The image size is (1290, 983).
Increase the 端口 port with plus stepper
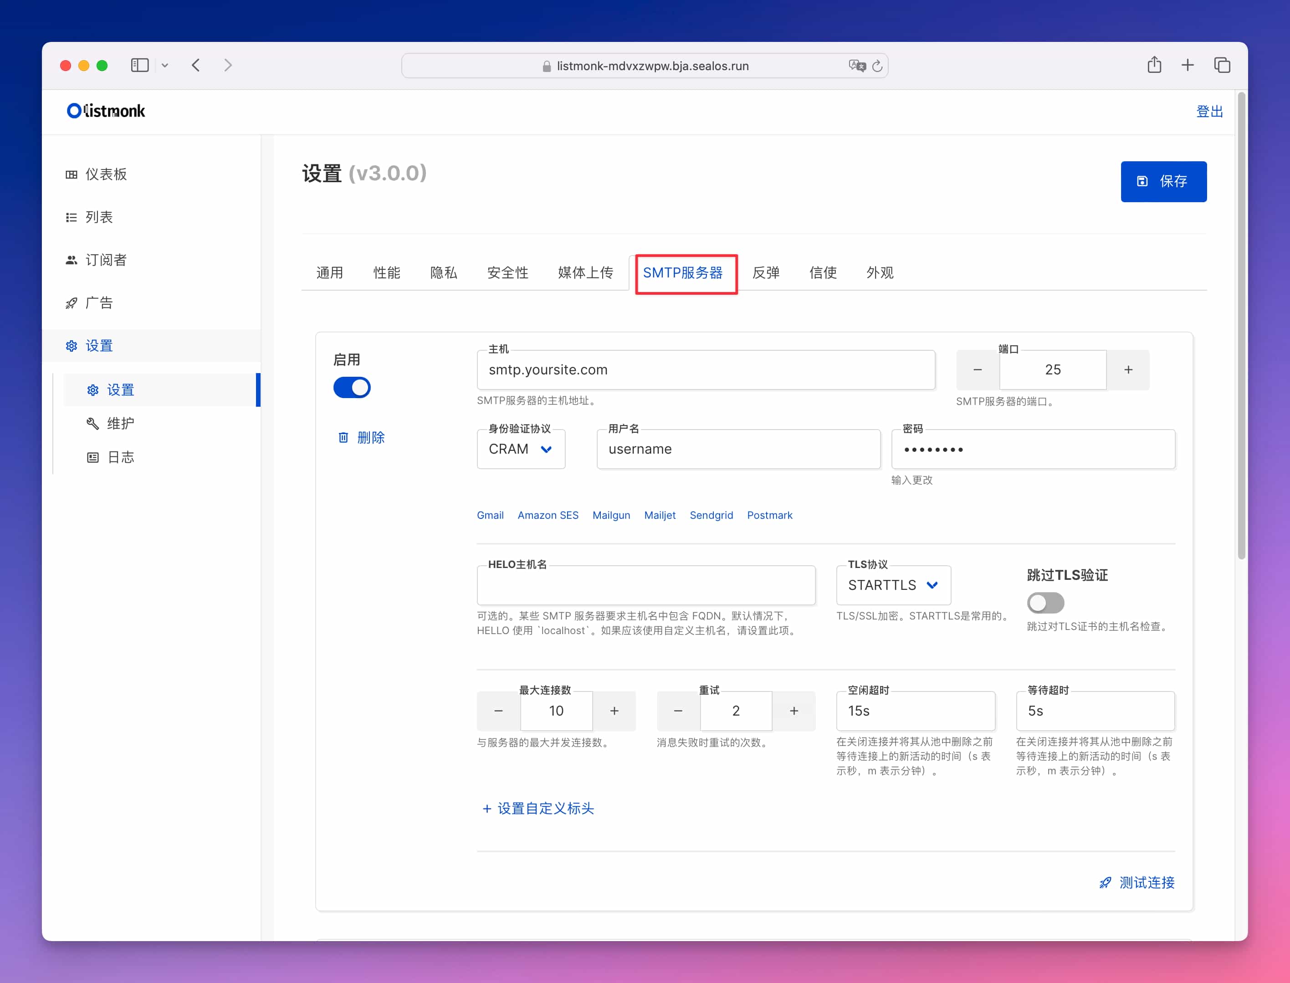coord(1128,370)
